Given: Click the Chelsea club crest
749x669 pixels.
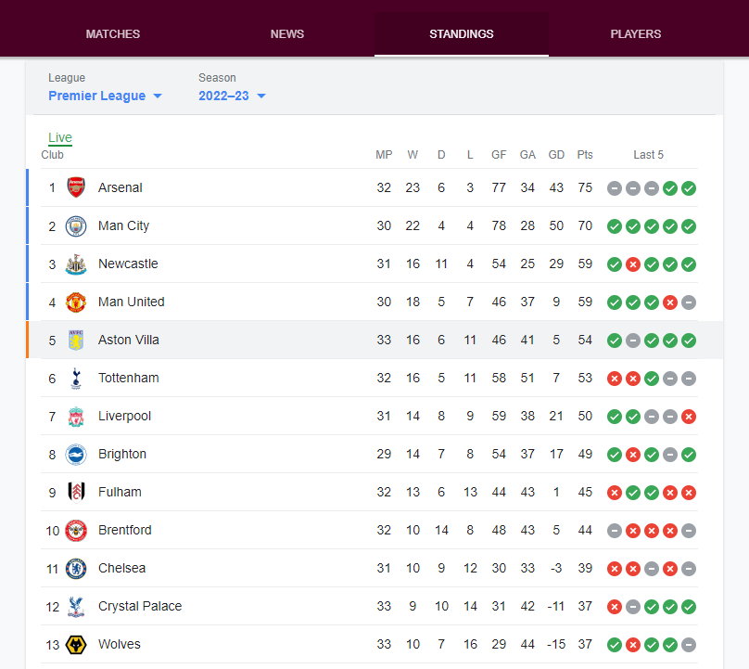Looking at the screenshot, I should click(x=76, y=568).
